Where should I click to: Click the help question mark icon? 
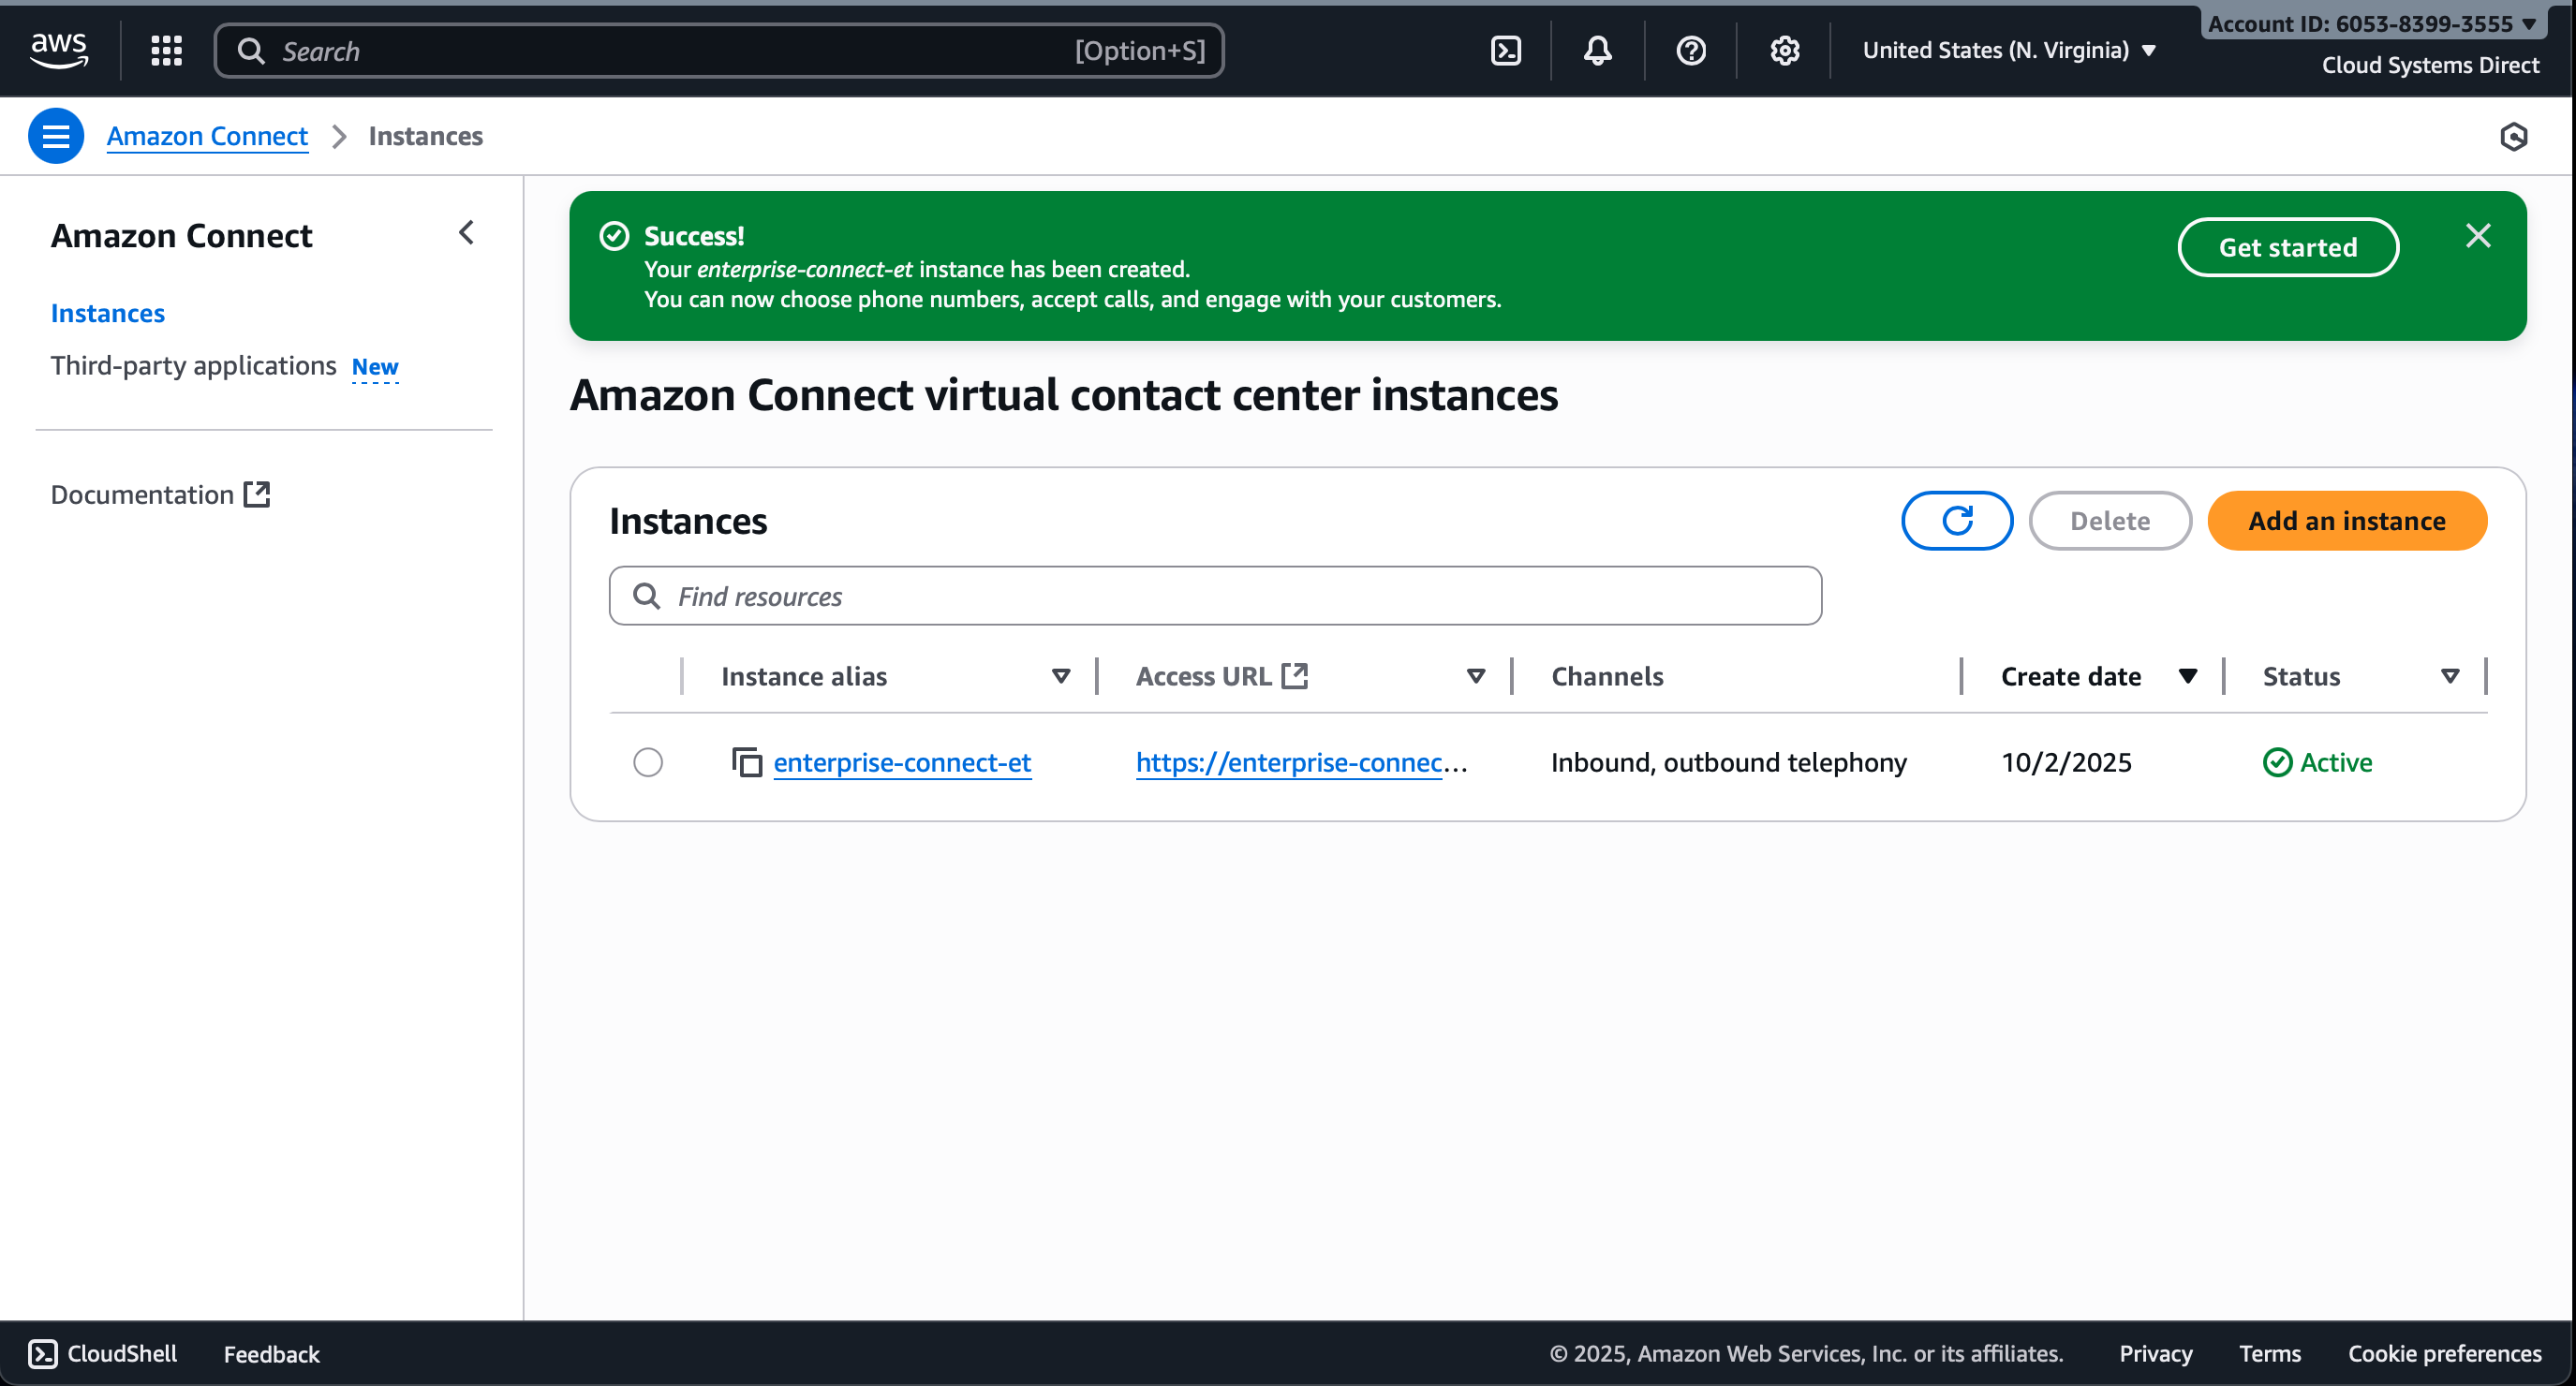[x=1690, y=50]
